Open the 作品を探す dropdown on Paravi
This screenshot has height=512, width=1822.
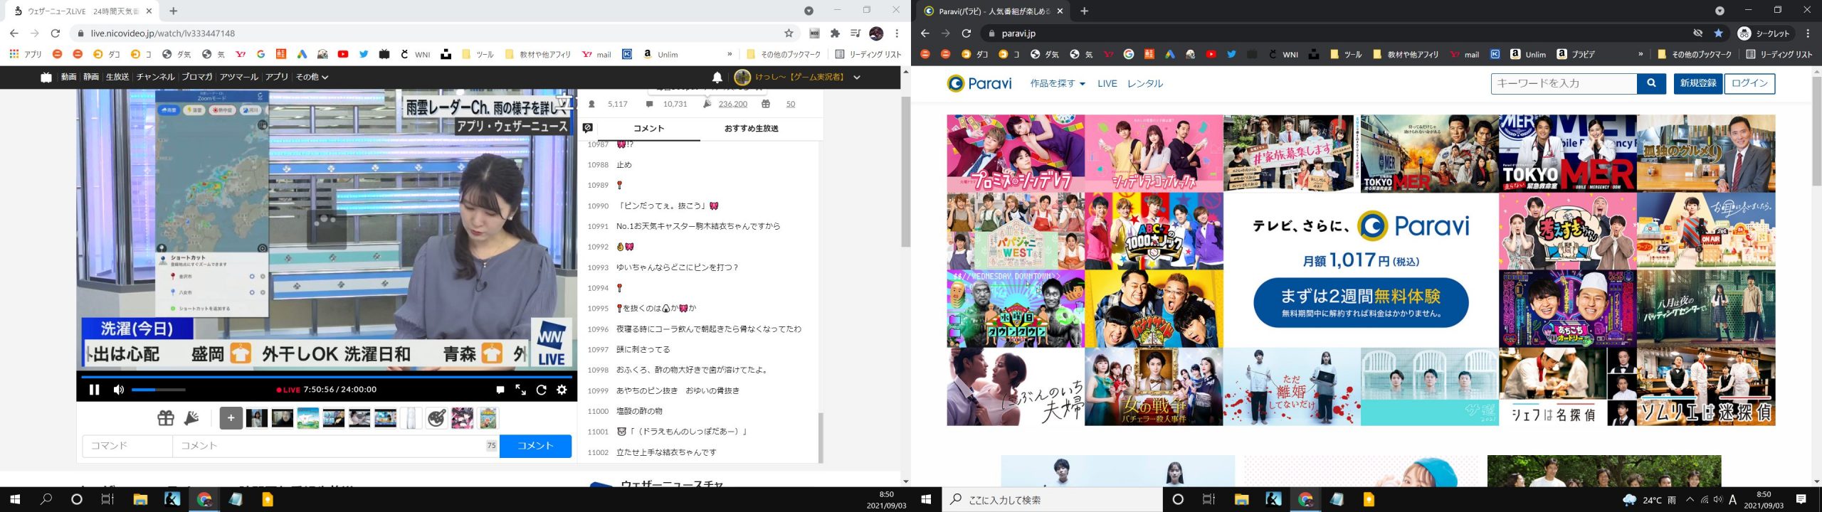[1058, 83]
